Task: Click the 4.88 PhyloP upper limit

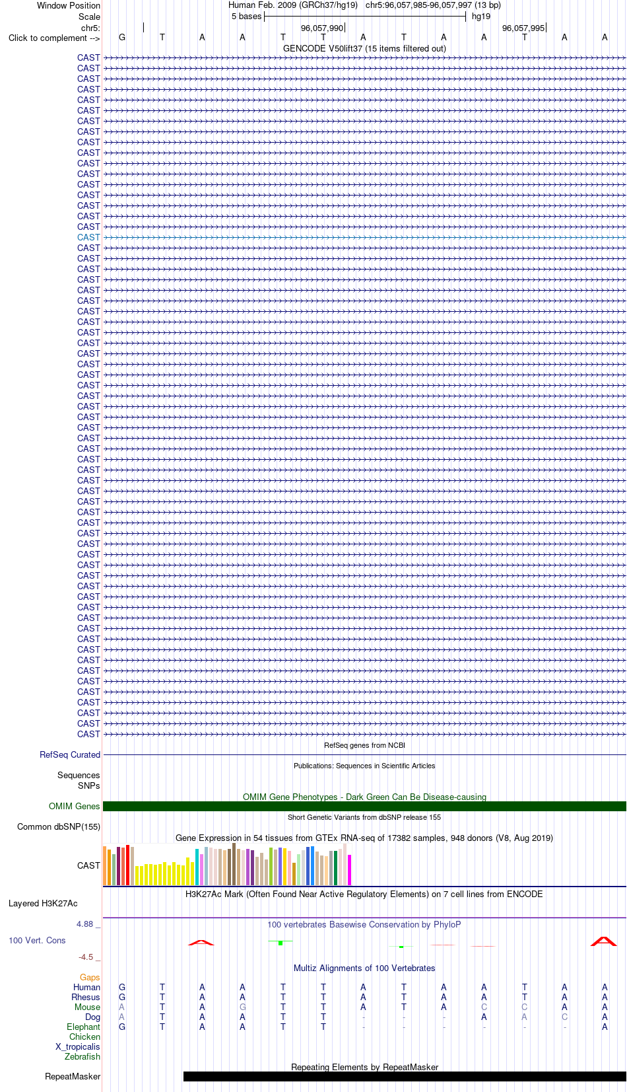Action: [x=88, y=924]
